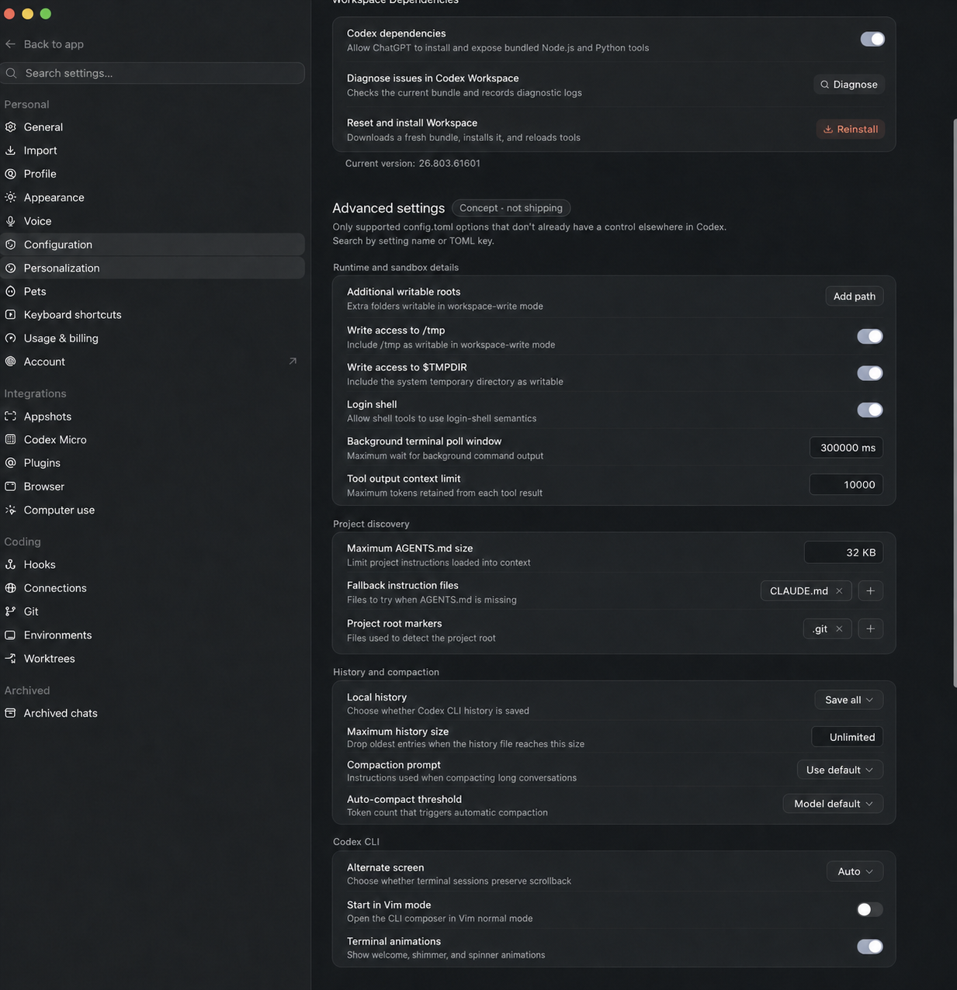
Task: Enable Start in Vim mode
Action: click(869, 909)
